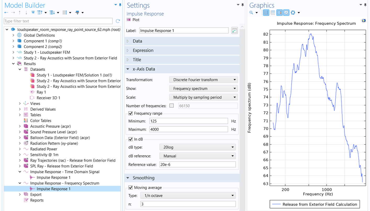Open the zoom options dropdown in Graphics
The height and width of the screenshot is (211, 370).
pos(257,13)
